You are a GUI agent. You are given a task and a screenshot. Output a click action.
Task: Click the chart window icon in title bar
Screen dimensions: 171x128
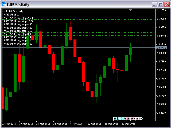[x=4, y=4]
